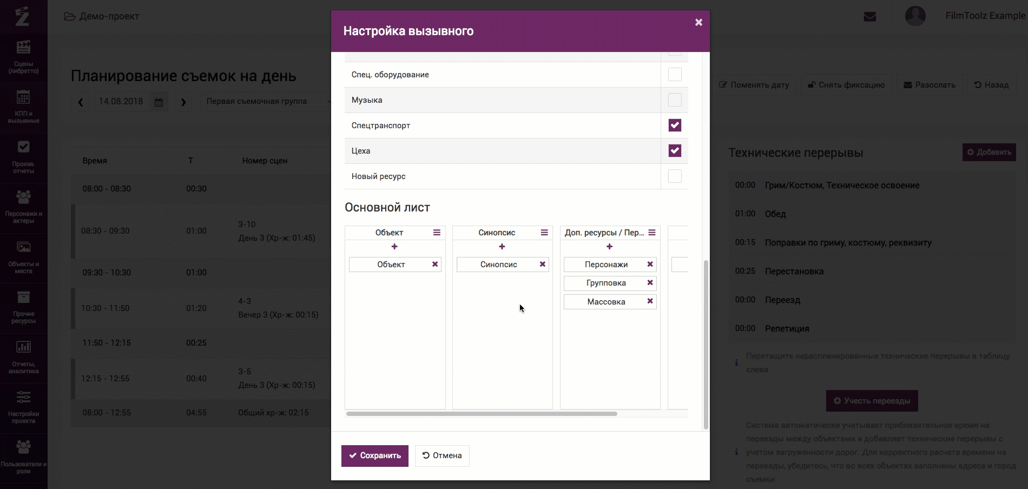The height and width of the screenshot is (489, 1028).
Task: Click the 14.08.2018 date field
Action: tap(122, 102)
